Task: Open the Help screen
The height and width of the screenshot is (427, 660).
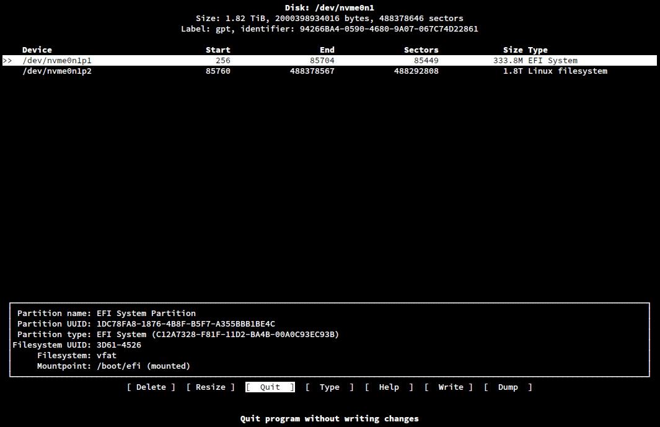Action: pos(389,387)
